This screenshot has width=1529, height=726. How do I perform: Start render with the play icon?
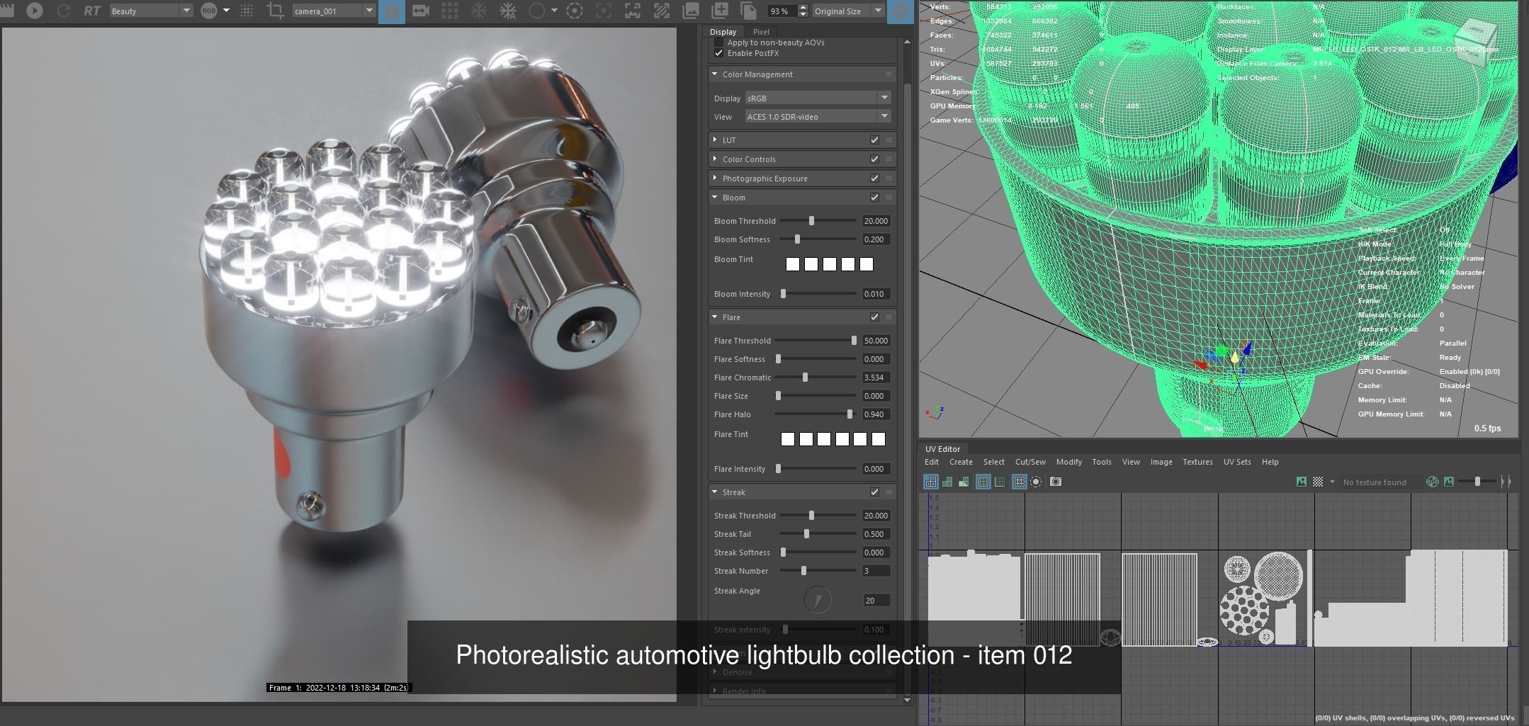(x=34, y=11)
